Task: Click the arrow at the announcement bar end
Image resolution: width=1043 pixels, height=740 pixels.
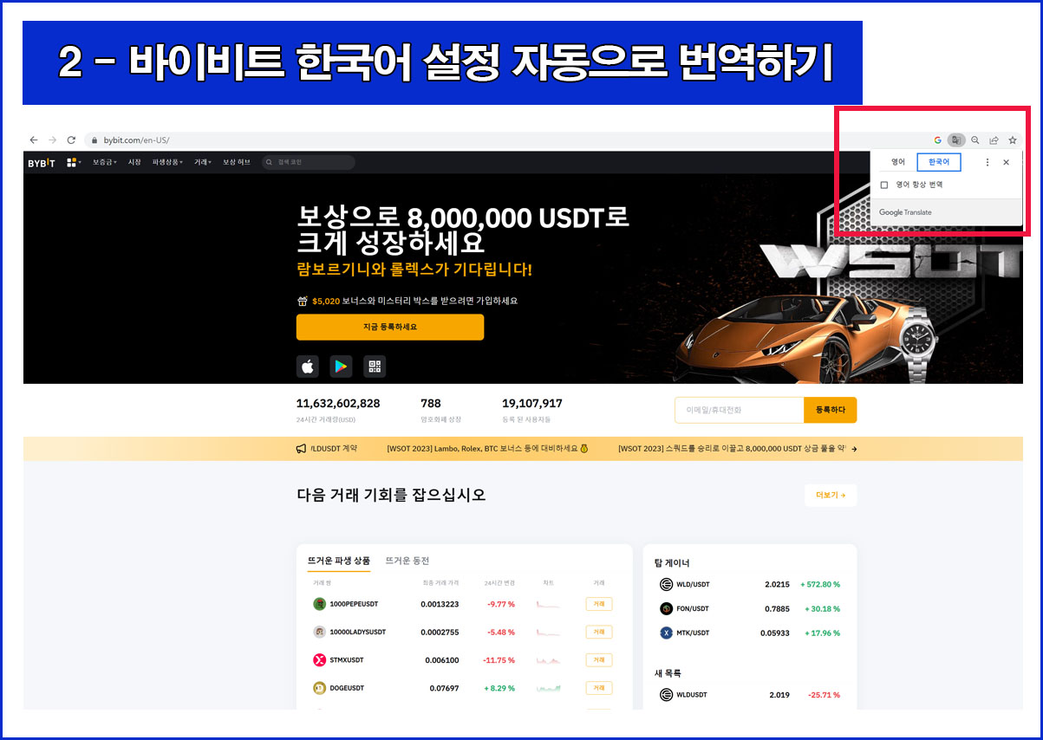Action: (854, 449)
